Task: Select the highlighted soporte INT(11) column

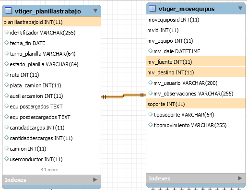Action: pos(196,104)
